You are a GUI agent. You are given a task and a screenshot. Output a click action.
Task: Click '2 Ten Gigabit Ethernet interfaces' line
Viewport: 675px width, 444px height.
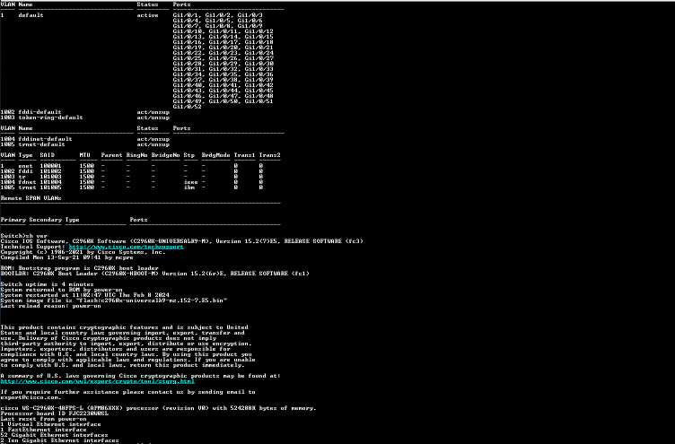(60, 440)
